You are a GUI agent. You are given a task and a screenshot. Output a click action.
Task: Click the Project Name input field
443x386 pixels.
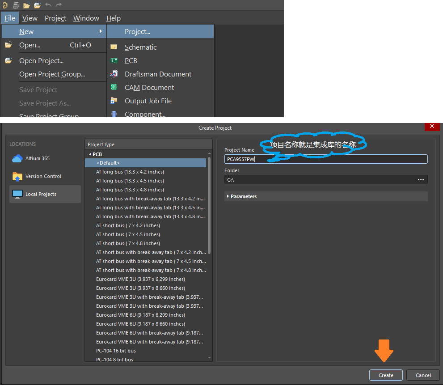coord(326,159)
